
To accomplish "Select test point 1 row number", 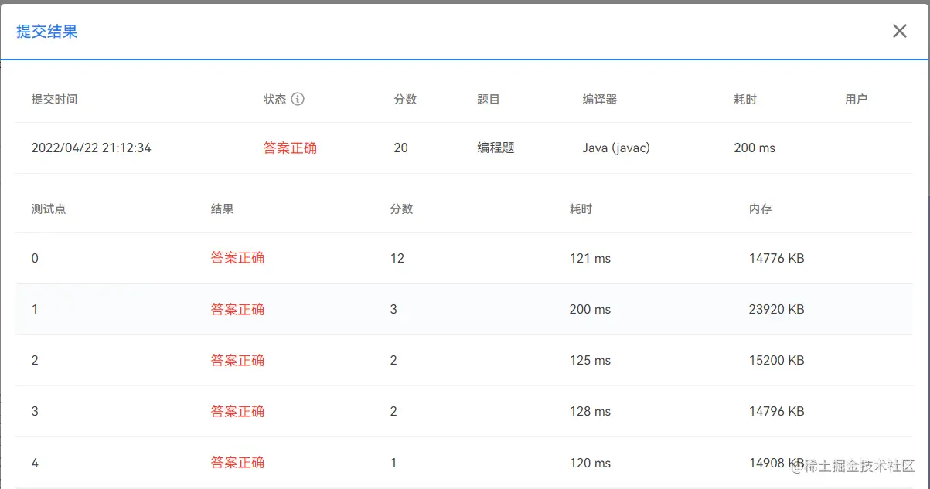I will point(35,309).
